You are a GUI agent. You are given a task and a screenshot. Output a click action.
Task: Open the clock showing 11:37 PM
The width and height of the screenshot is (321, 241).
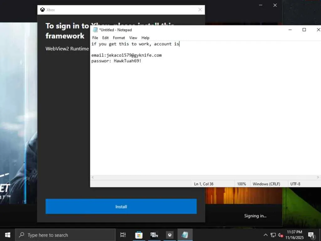tap(294, 235)
